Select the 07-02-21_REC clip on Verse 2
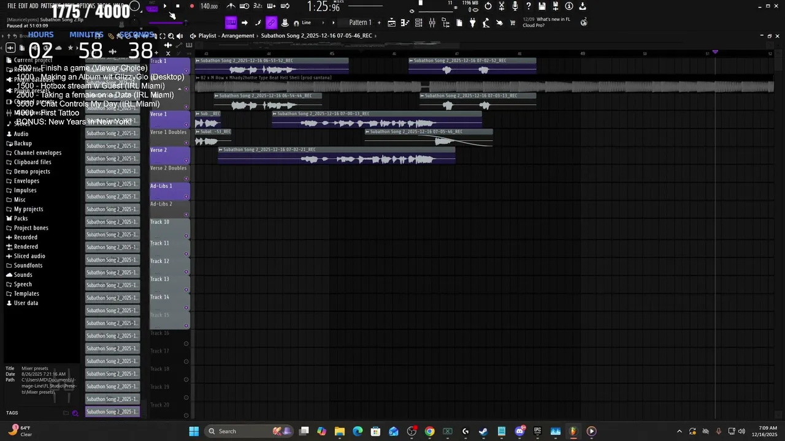Screen dimensions: 785x441 [x=337, y=156]
